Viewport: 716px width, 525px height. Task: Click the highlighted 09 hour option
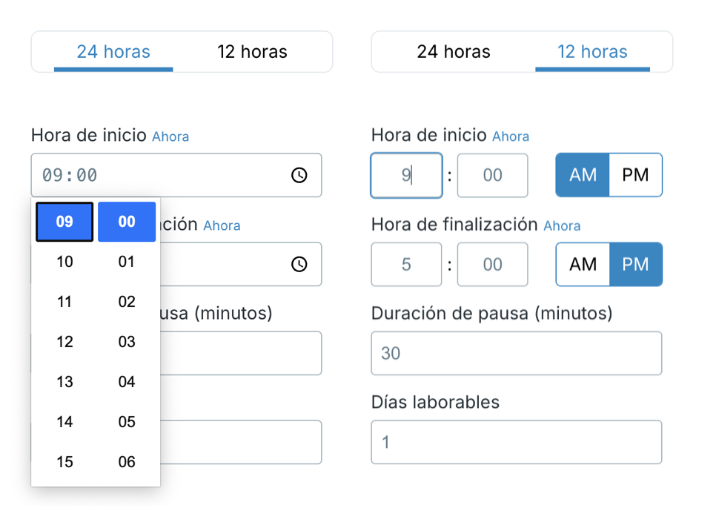[x=64, y=221]
